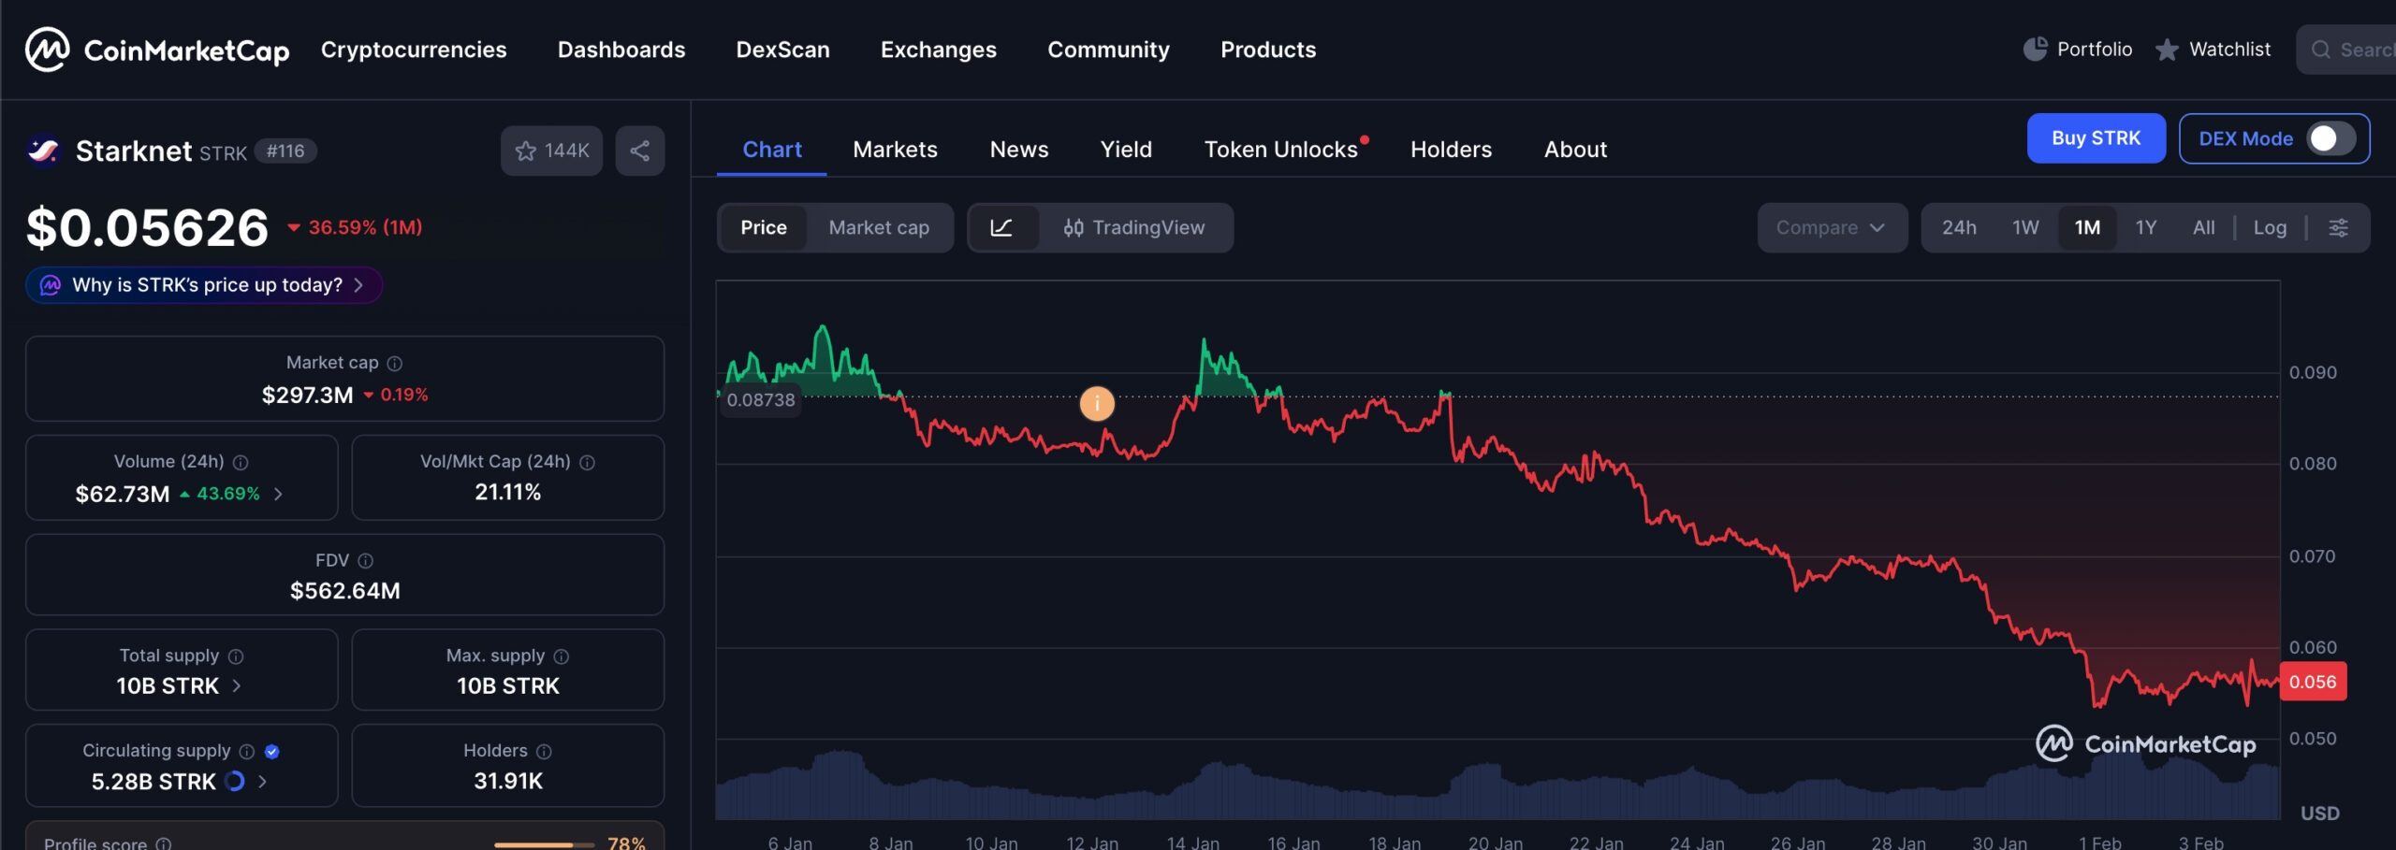The height and width of the screenshot is (850, 2396).
Task: Click the FDV info icon
Action: [x=366, y=560]
